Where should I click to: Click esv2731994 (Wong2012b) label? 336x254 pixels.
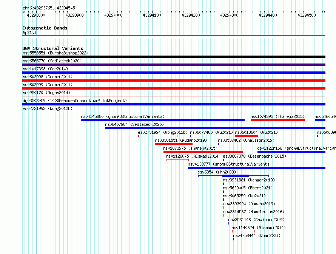point(163,132)
